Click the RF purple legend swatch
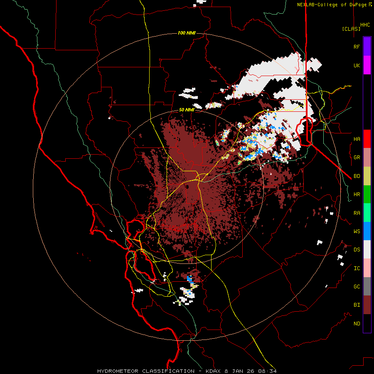374x374 pixels. 367,47
